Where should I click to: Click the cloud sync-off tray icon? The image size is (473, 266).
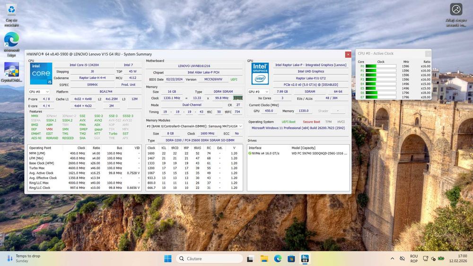click(x=403, y=258)
